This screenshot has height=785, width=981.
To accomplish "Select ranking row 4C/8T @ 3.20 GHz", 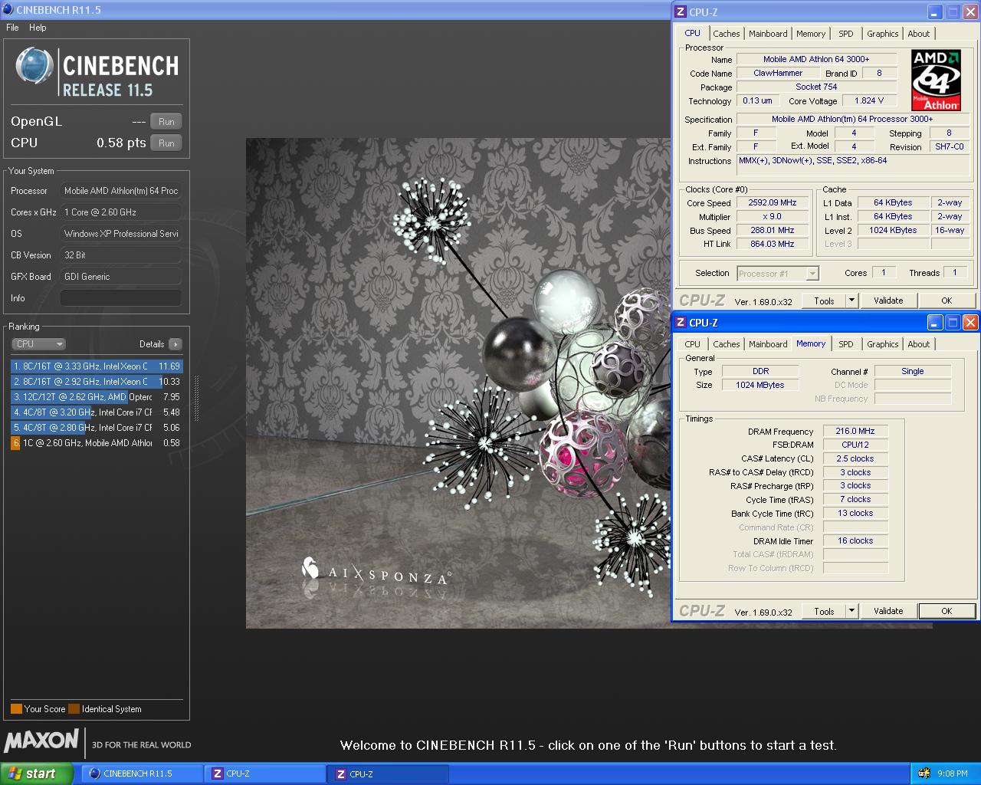I will coord(97,412).
